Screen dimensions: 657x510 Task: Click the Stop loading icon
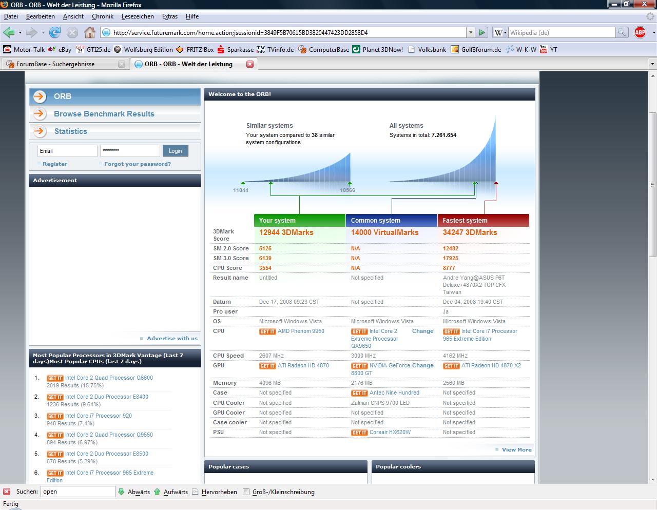72,32
